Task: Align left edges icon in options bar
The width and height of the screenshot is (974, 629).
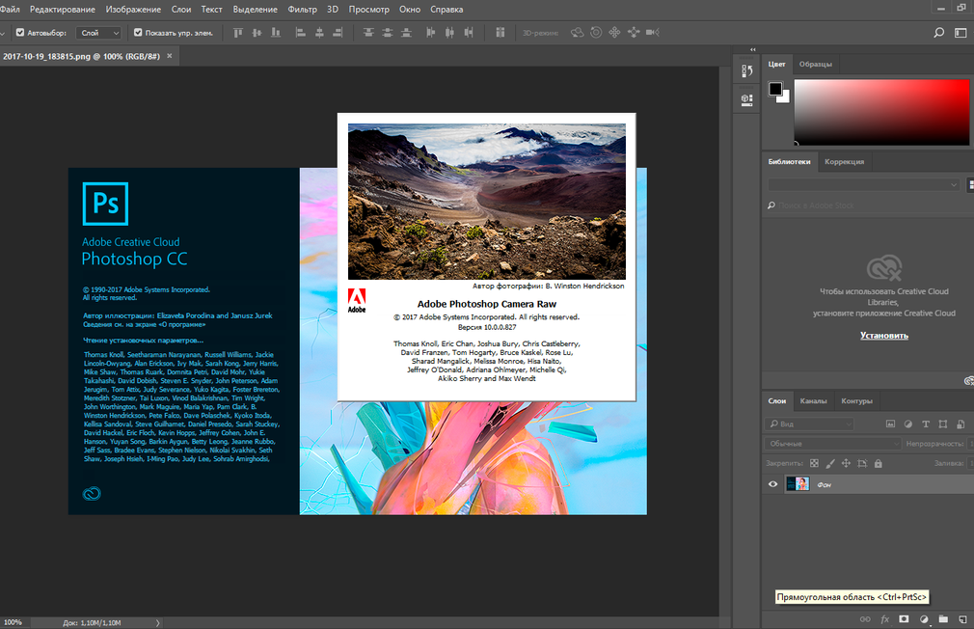Action: point(301,33)
